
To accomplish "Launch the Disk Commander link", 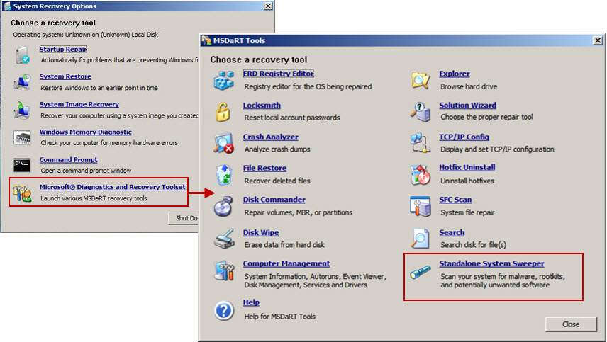I will [274, 200].
